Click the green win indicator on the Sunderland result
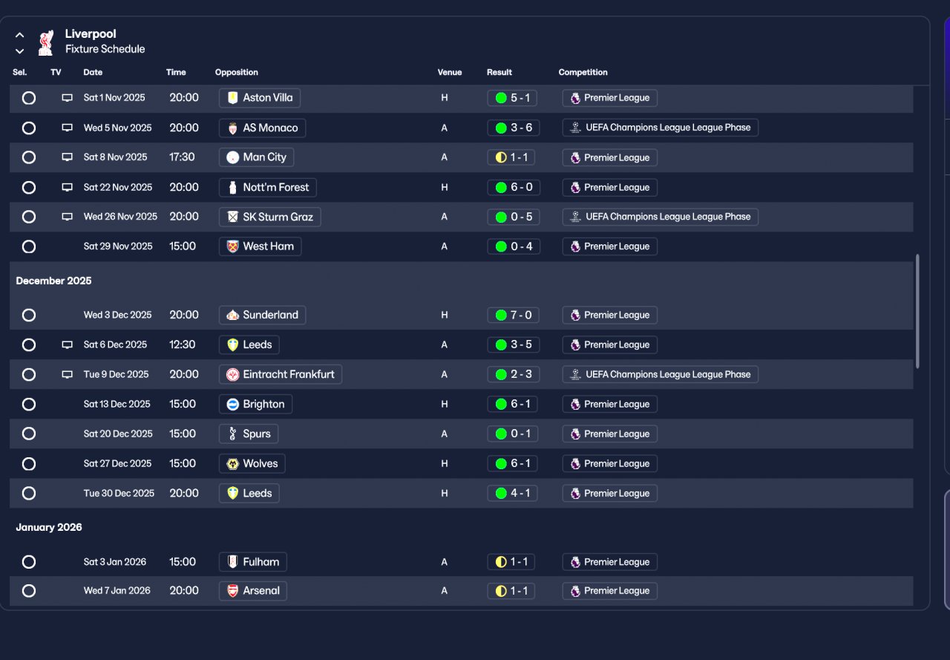950x660 pixels. click(x=501, y=315)
